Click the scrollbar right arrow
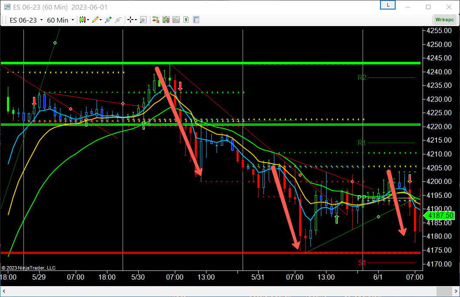Viewport: 460px width, 297px height. (456, 291)
